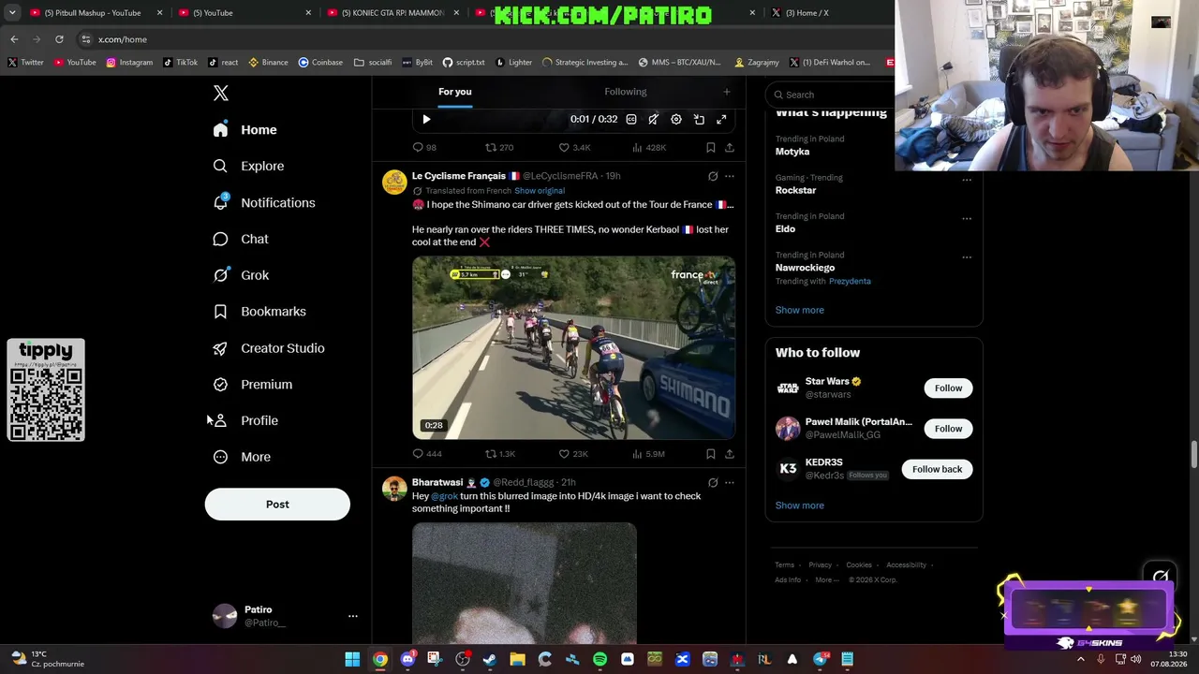Open more options on Le Cyclisme post

(x=730, y=176)
